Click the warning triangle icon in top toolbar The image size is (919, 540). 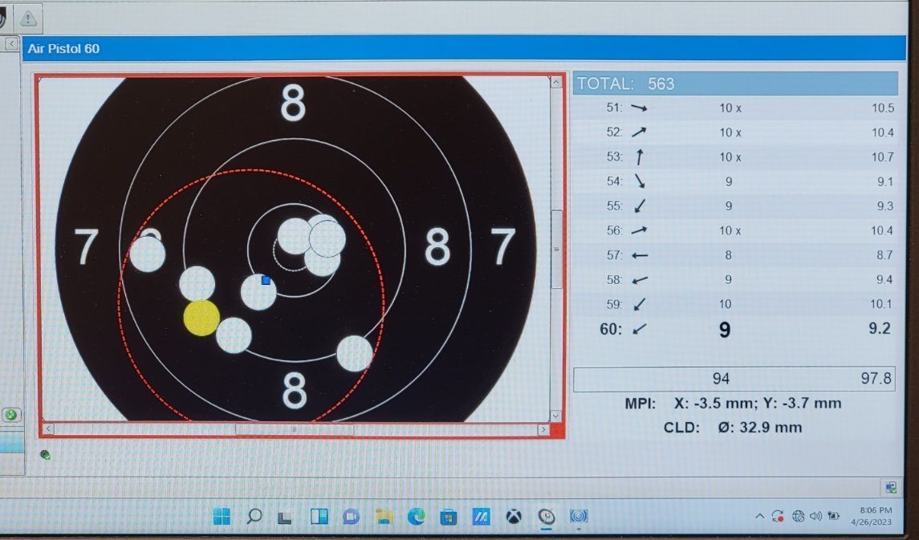[27, 19]
